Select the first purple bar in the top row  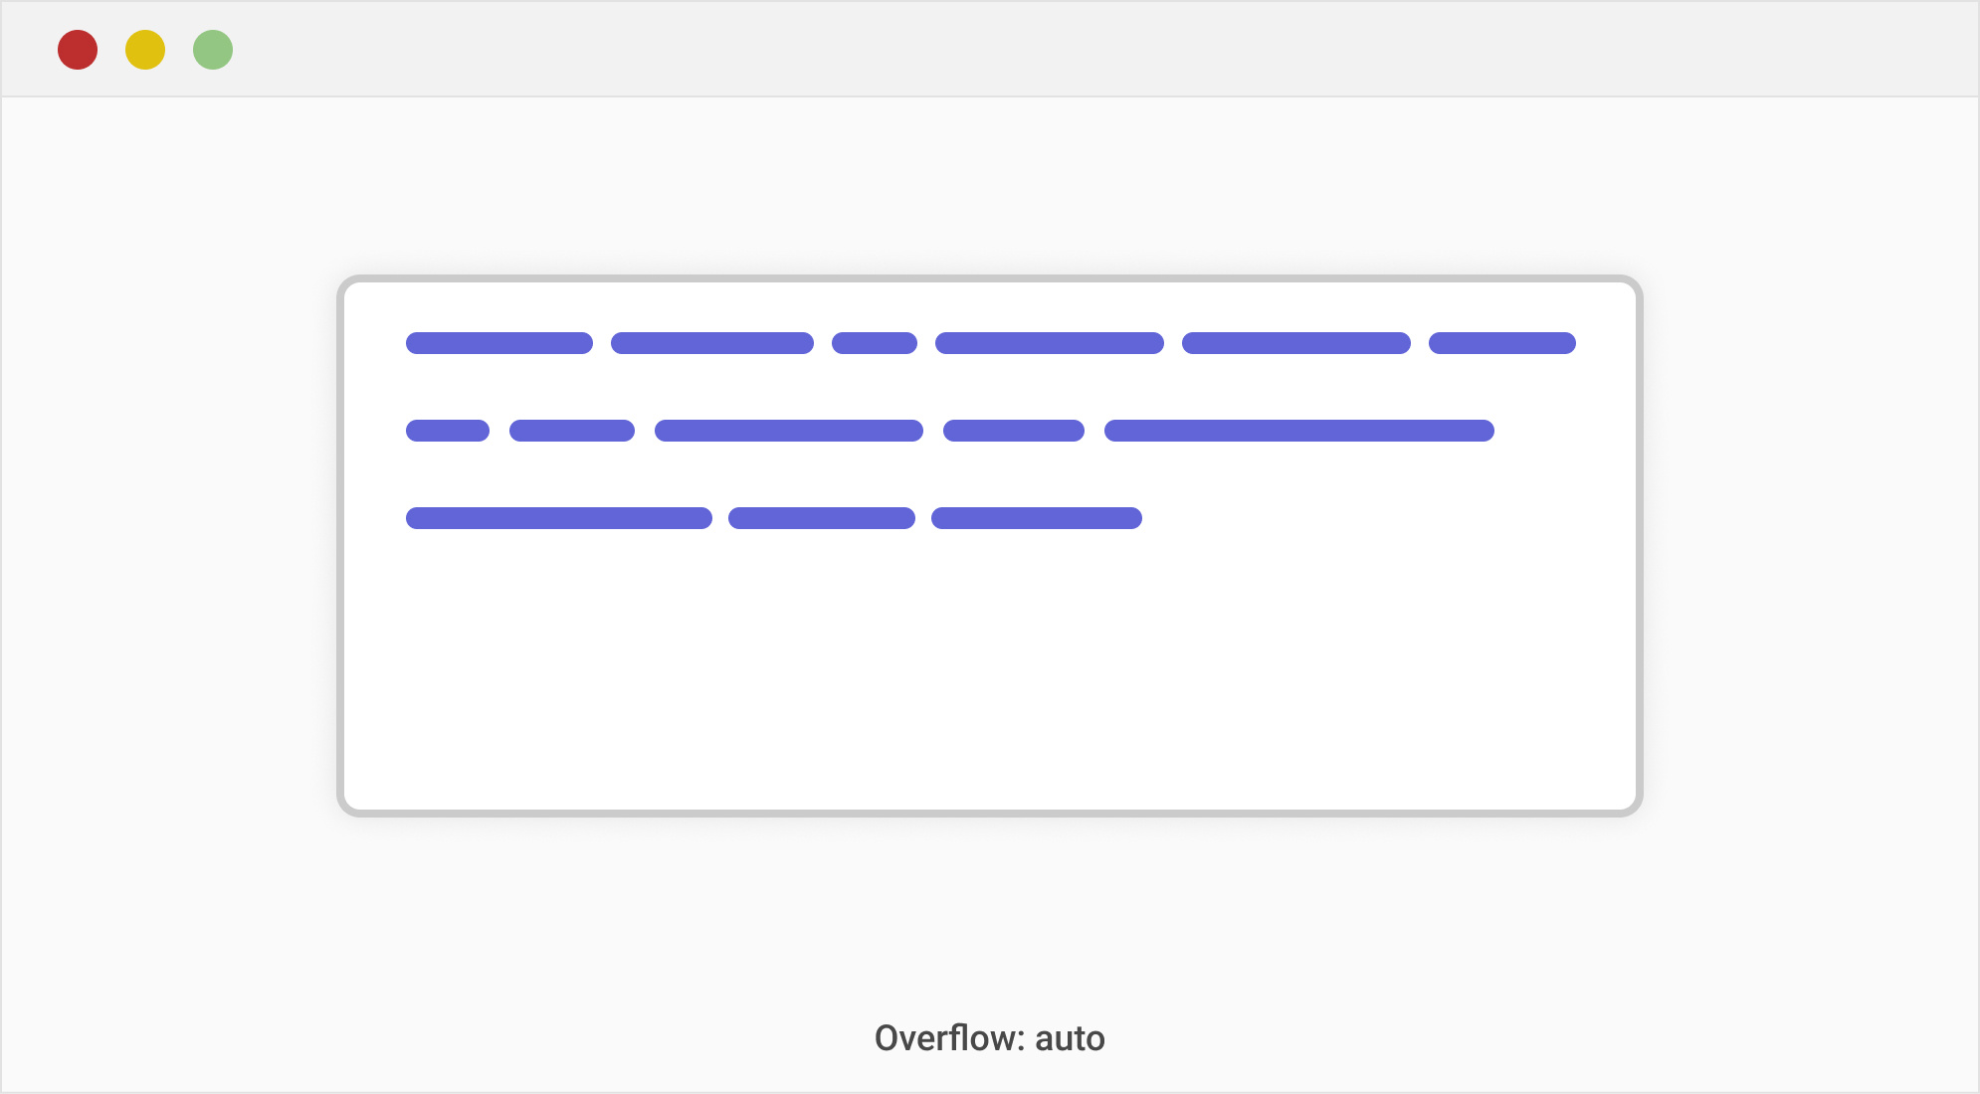coord(498,343)
